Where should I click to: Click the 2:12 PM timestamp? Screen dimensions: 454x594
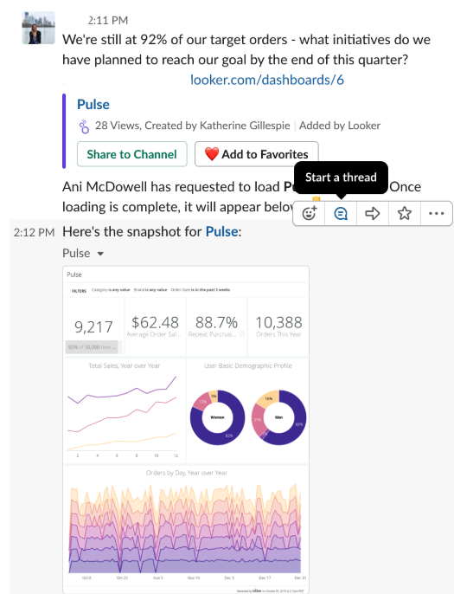[x=34, y=232]
